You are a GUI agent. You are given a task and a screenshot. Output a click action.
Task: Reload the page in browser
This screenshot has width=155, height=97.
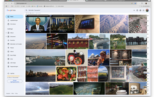point(12,3)
